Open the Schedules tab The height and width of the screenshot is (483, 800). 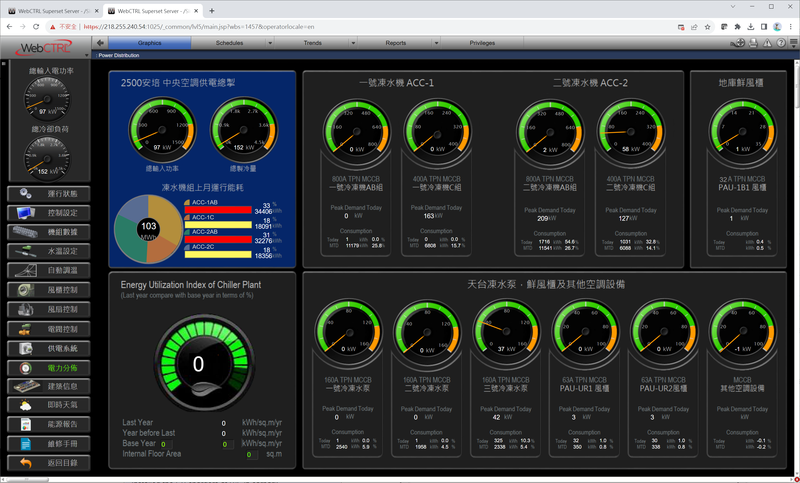tap(229, 43)
